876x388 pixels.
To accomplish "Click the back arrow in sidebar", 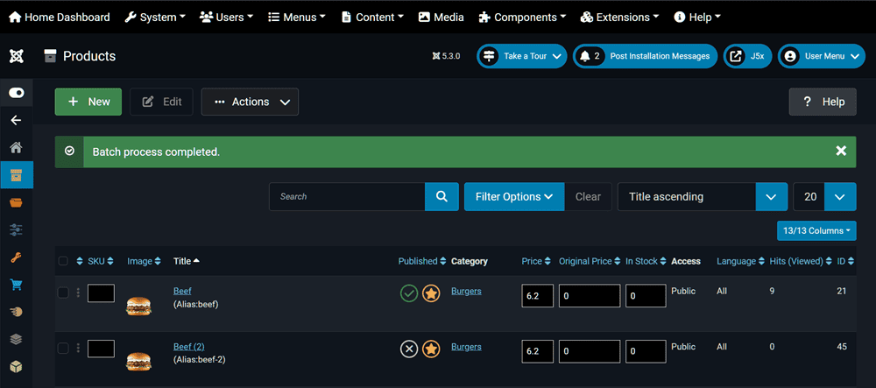I will coord(16,120).
